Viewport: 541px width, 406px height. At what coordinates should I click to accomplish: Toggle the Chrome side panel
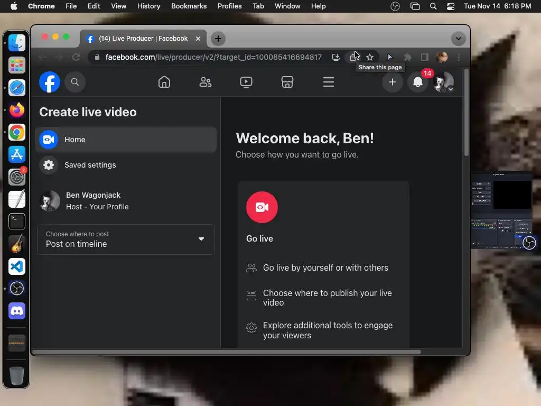[425, 57]
